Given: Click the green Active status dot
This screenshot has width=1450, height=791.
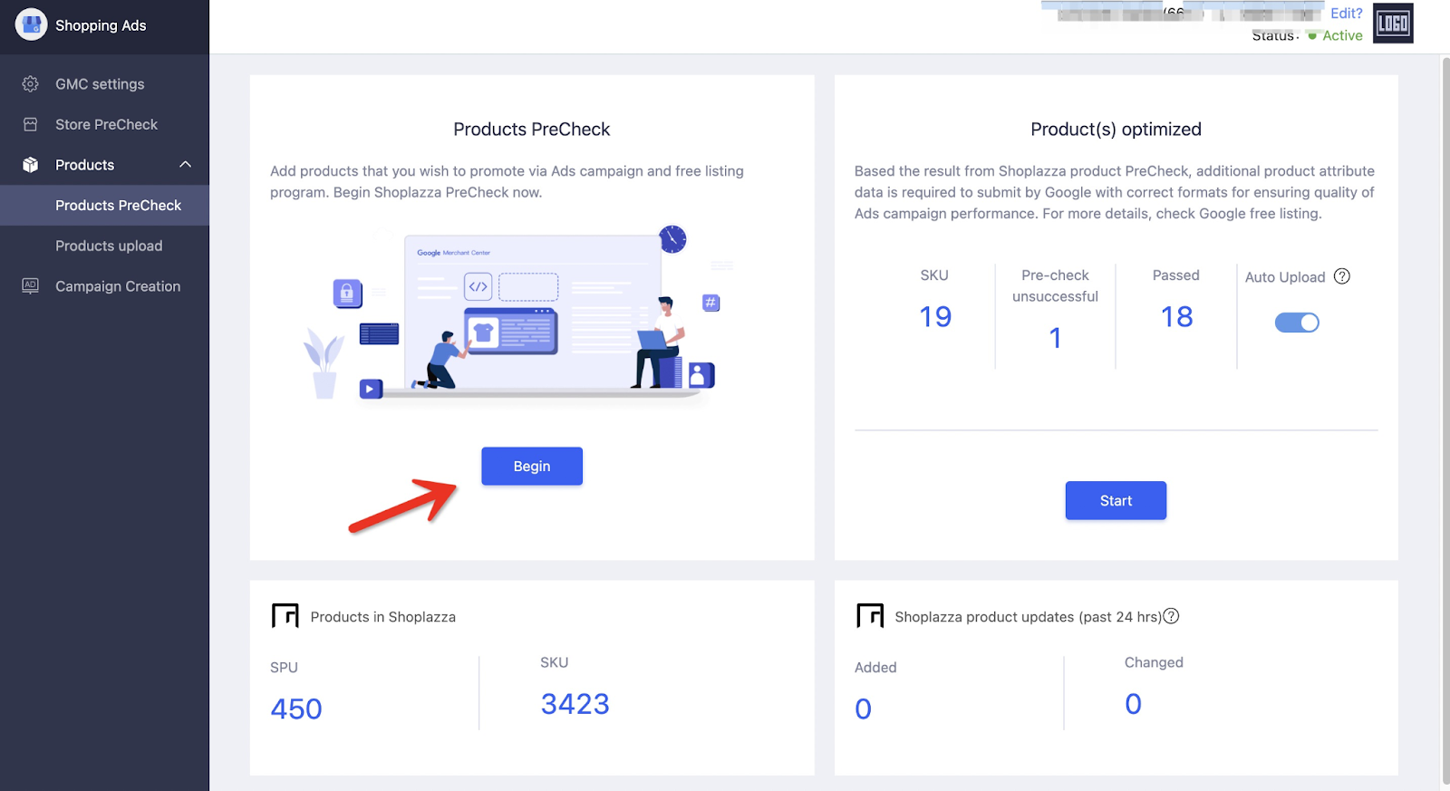Looking at the screenshot, I should point(1312,35).
